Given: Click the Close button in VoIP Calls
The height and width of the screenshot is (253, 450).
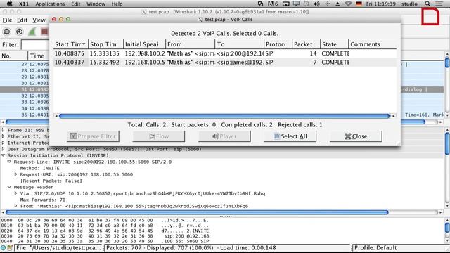Looking at the screenshot, I should 356,136.
